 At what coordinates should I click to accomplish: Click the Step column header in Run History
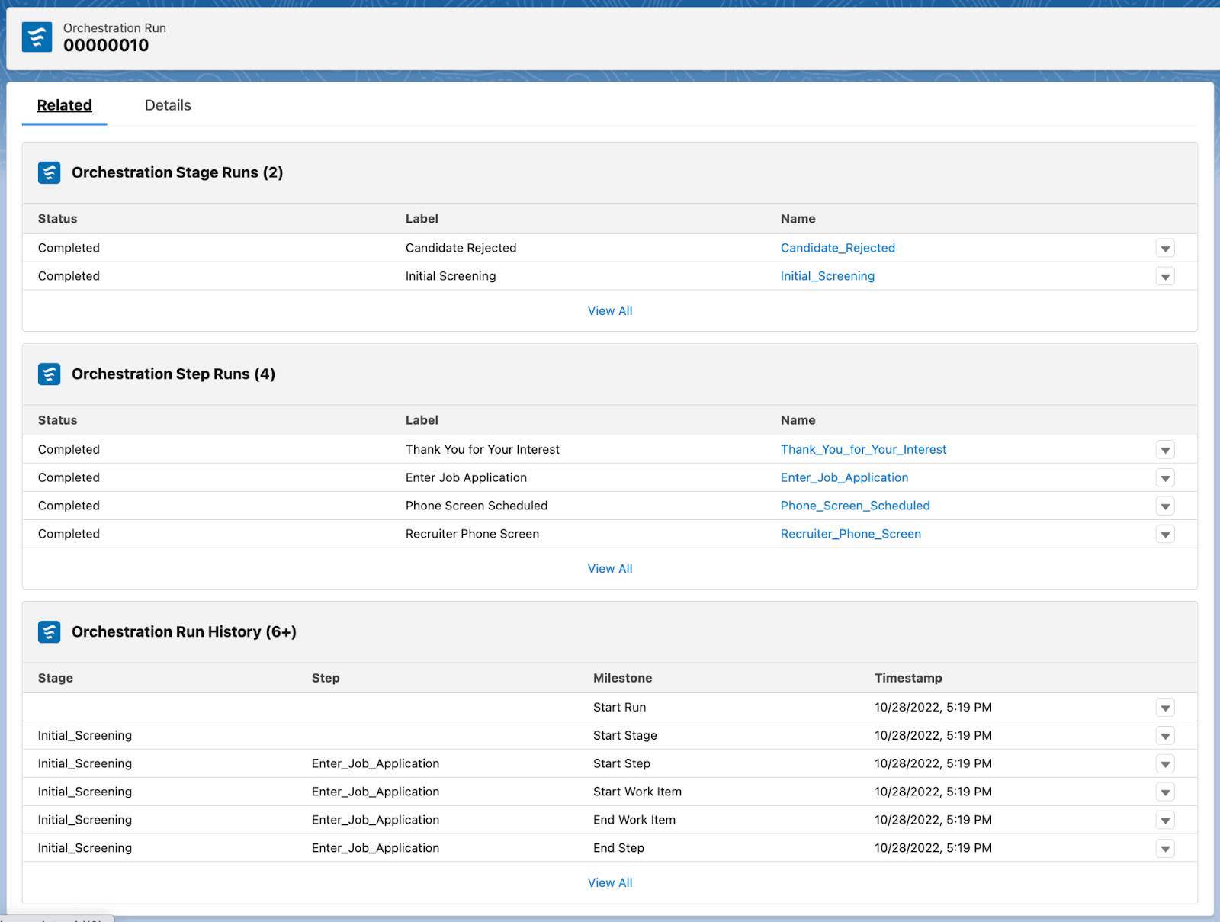click(x=326, y=678)
